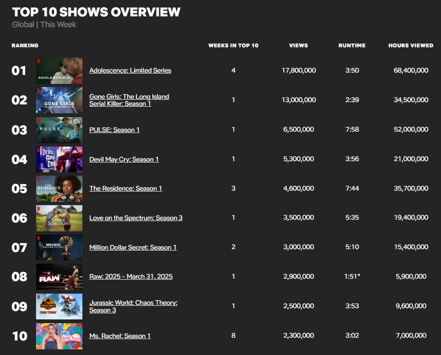Open Jurassic World: Chaos Theory: Season 3 link
Screen dimensions: 441x355
[133, 306]
